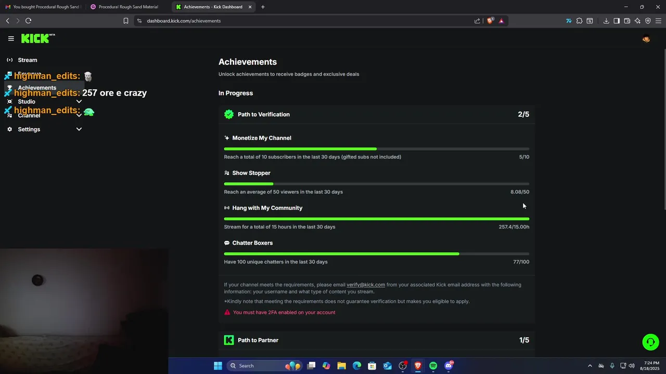This screenshot has height=374, width=666.
Task: Open Microsoft Edge from the taskbar
Action: [x=357, y=366]
